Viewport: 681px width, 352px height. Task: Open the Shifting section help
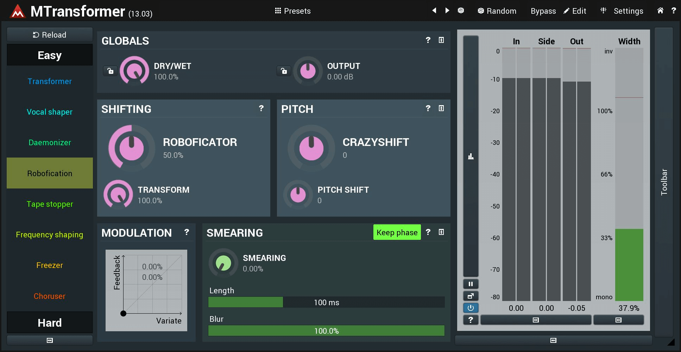pos(261,108)
